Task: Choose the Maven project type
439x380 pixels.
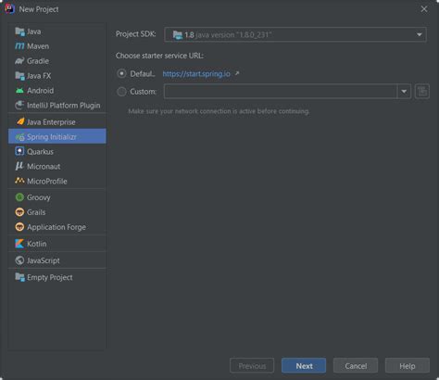Action: [x=57, y=46]
